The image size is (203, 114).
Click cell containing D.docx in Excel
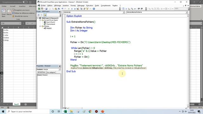pos(8,38)
